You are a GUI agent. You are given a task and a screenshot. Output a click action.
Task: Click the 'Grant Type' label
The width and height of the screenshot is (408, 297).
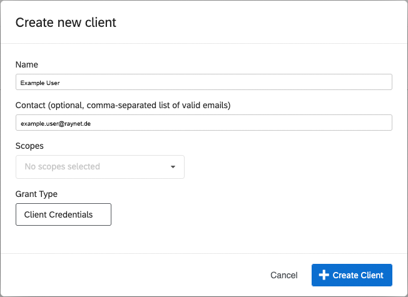36,194
